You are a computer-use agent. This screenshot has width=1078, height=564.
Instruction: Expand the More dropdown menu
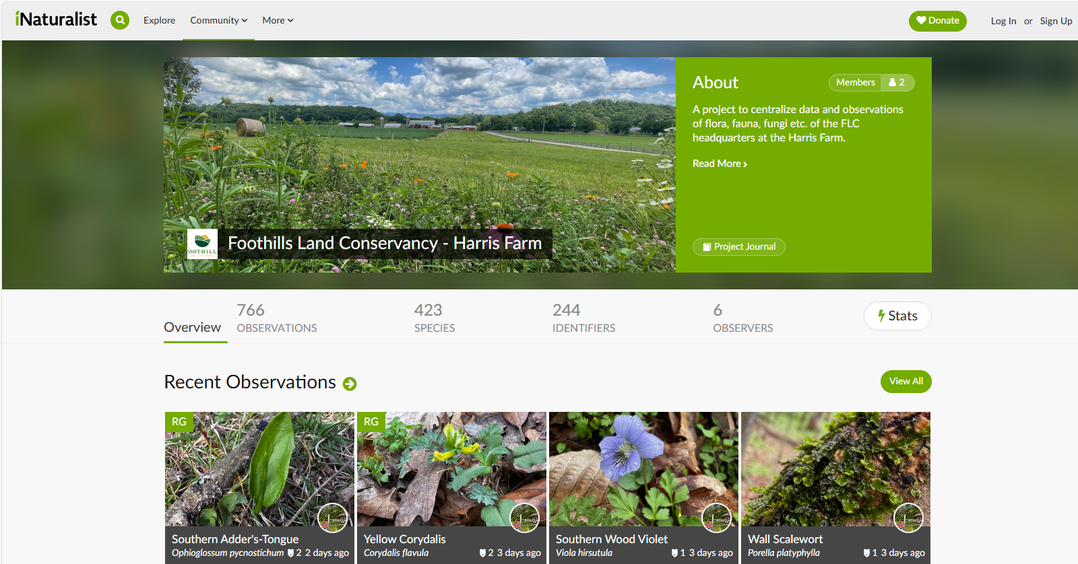tap(278, 20)
